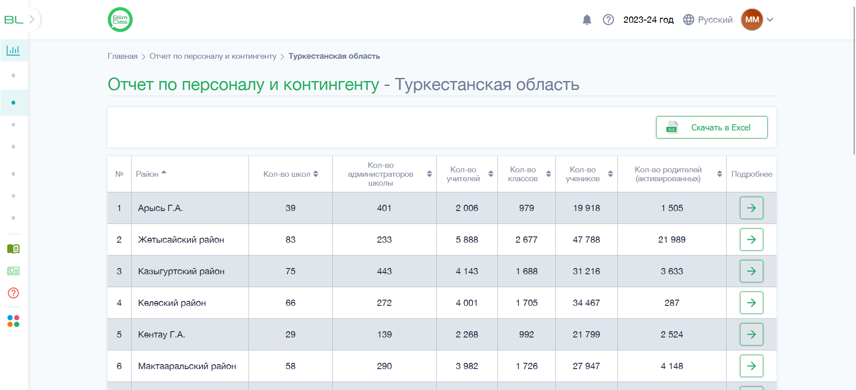Open the MM user account dropdown
Screen dimensions: 856x390
click(x=757, y=20)
